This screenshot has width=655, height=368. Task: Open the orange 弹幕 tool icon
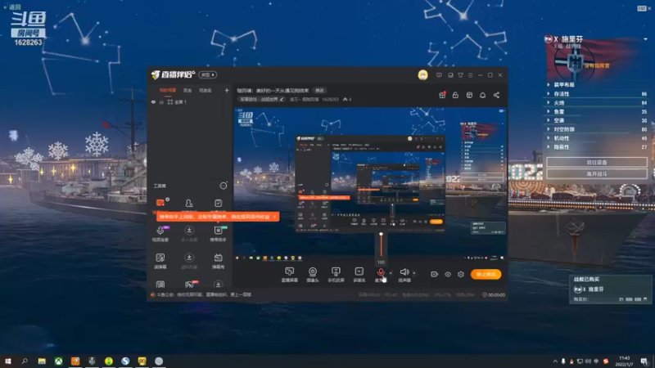pyautogui.click(x=160, y=203)
